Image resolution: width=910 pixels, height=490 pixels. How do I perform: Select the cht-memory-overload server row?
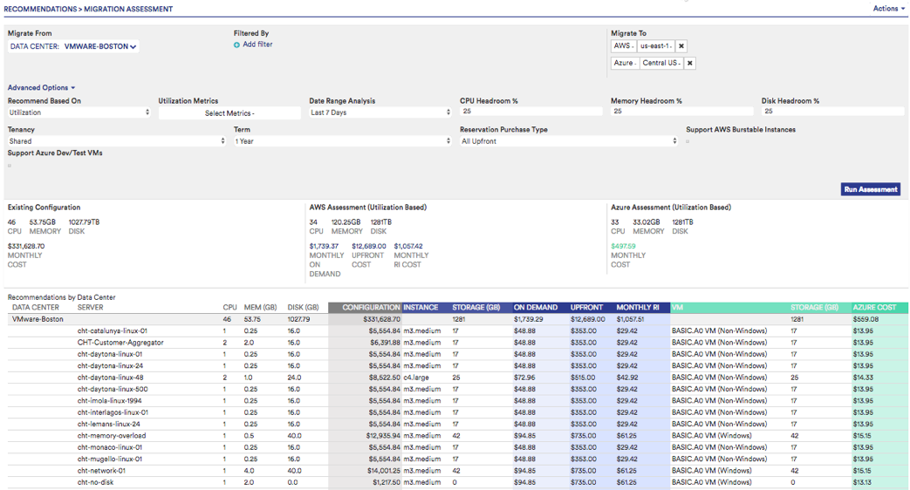[x=112, y=436]
